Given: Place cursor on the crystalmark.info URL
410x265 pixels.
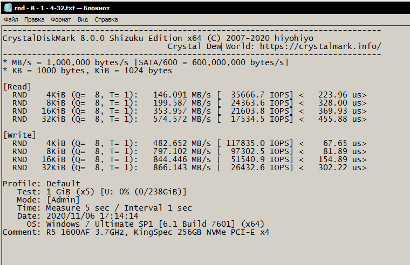Looking at the screenshot, I should tap(320, 46).
